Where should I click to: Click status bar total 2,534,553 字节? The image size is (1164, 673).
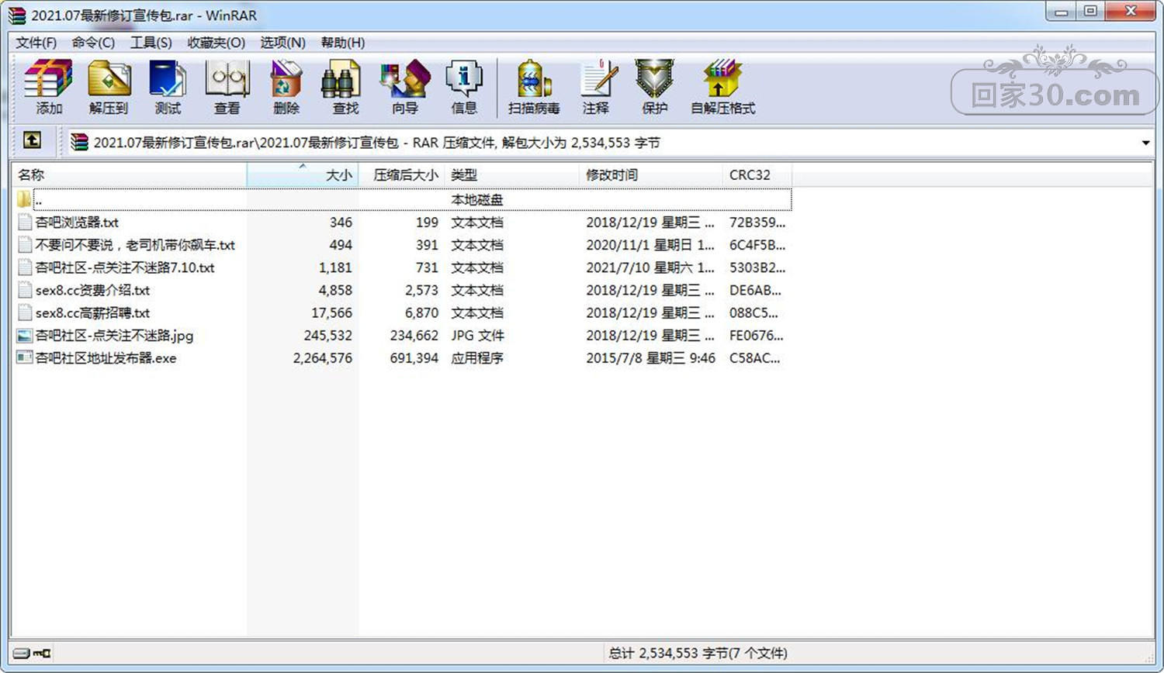698,654
